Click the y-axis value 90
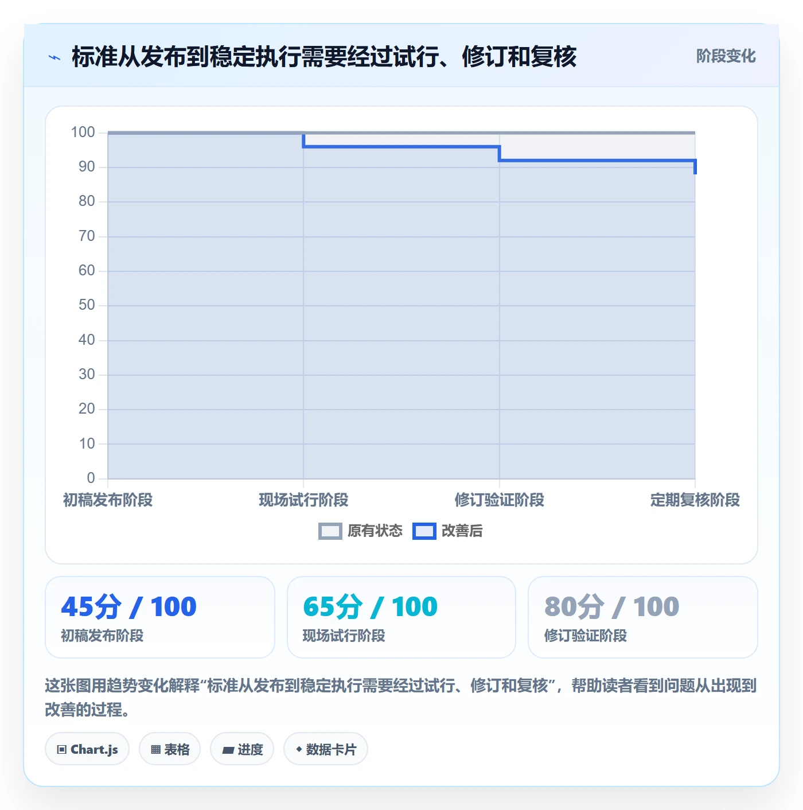 tap(87, 167)
